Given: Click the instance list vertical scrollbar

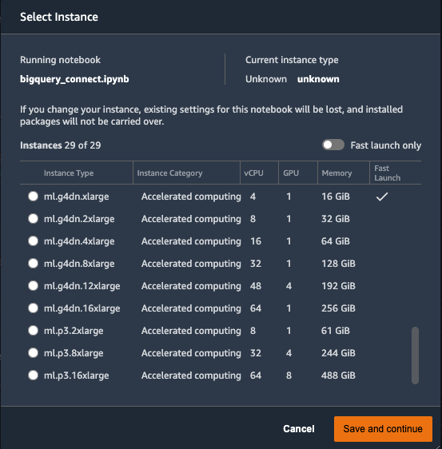Looking at the screenshot, I should pyautogui.click(x=415, y=355).
